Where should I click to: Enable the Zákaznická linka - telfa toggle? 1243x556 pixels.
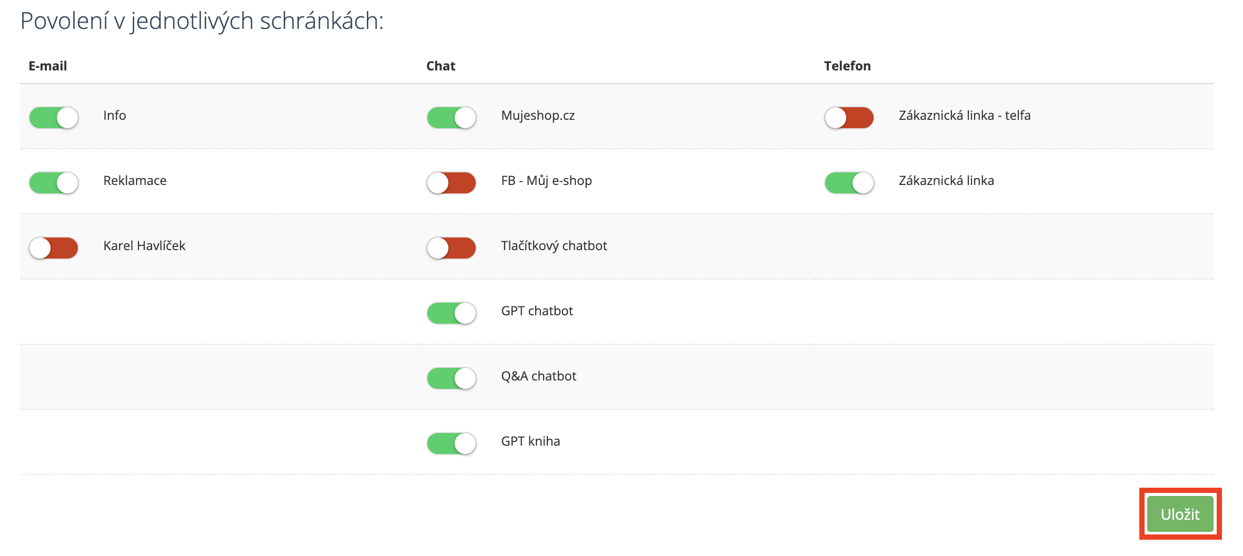pos(849,117)
